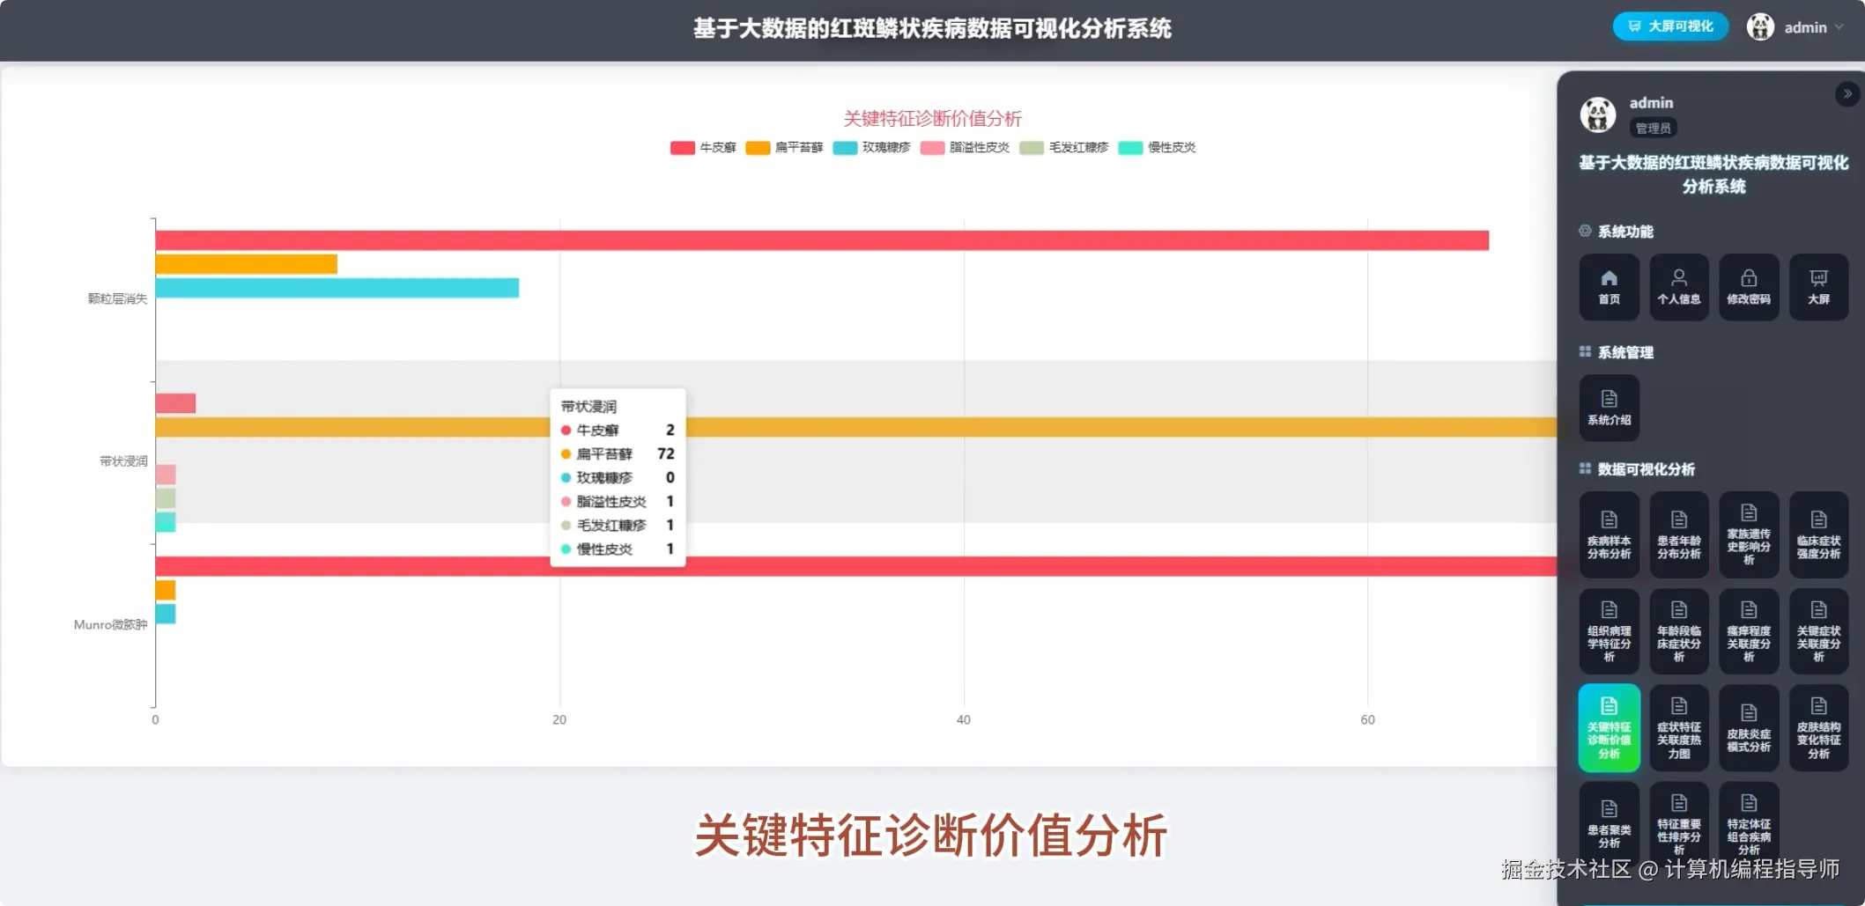Open 疾病样本分布分析 tile
Viewport: 1865px width, 906px height.
pos(1609,534)
